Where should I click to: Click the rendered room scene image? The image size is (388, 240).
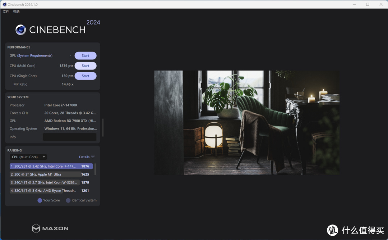point(247,123)
